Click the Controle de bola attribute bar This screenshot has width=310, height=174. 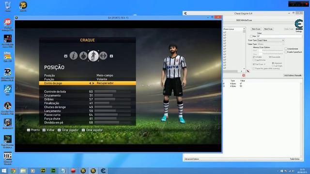click(x=112, y=91)
